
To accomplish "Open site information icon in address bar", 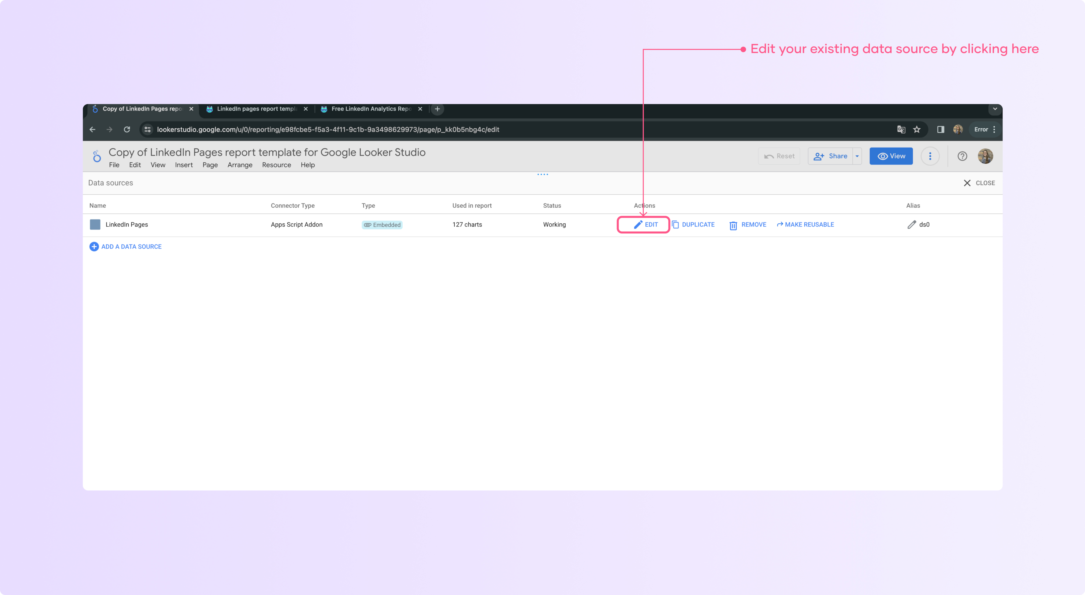I will 147,129.
